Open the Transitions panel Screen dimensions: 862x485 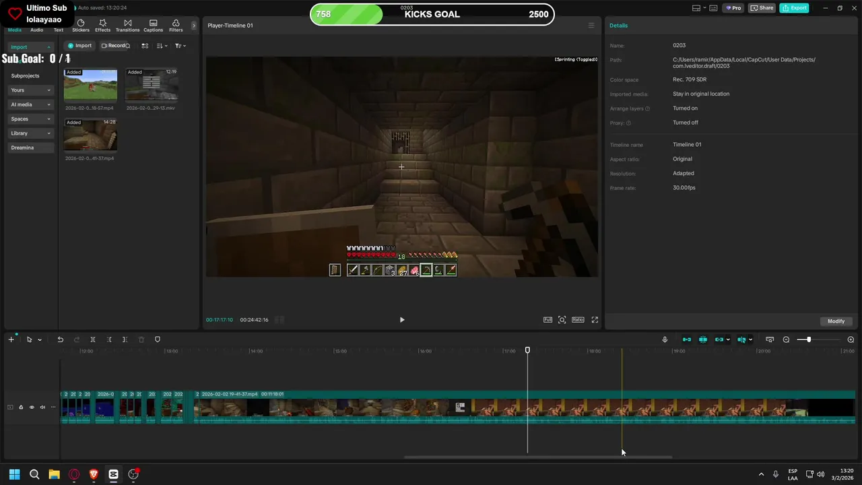(127, 26)
